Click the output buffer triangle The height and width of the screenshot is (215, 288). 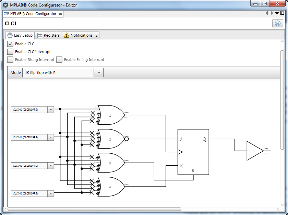pos(255,151)
